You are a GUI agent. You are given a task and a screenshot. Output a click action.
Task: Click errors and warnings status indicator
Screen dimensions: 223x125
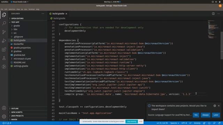(x=7, y=123)
